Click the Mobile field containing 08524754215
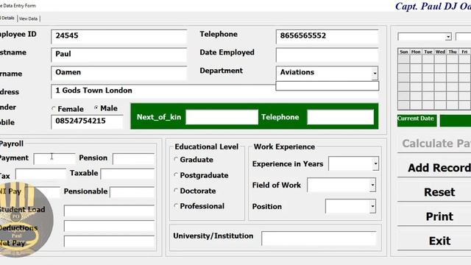Screen dimensions: 471x265 click(x=87, y=121)
